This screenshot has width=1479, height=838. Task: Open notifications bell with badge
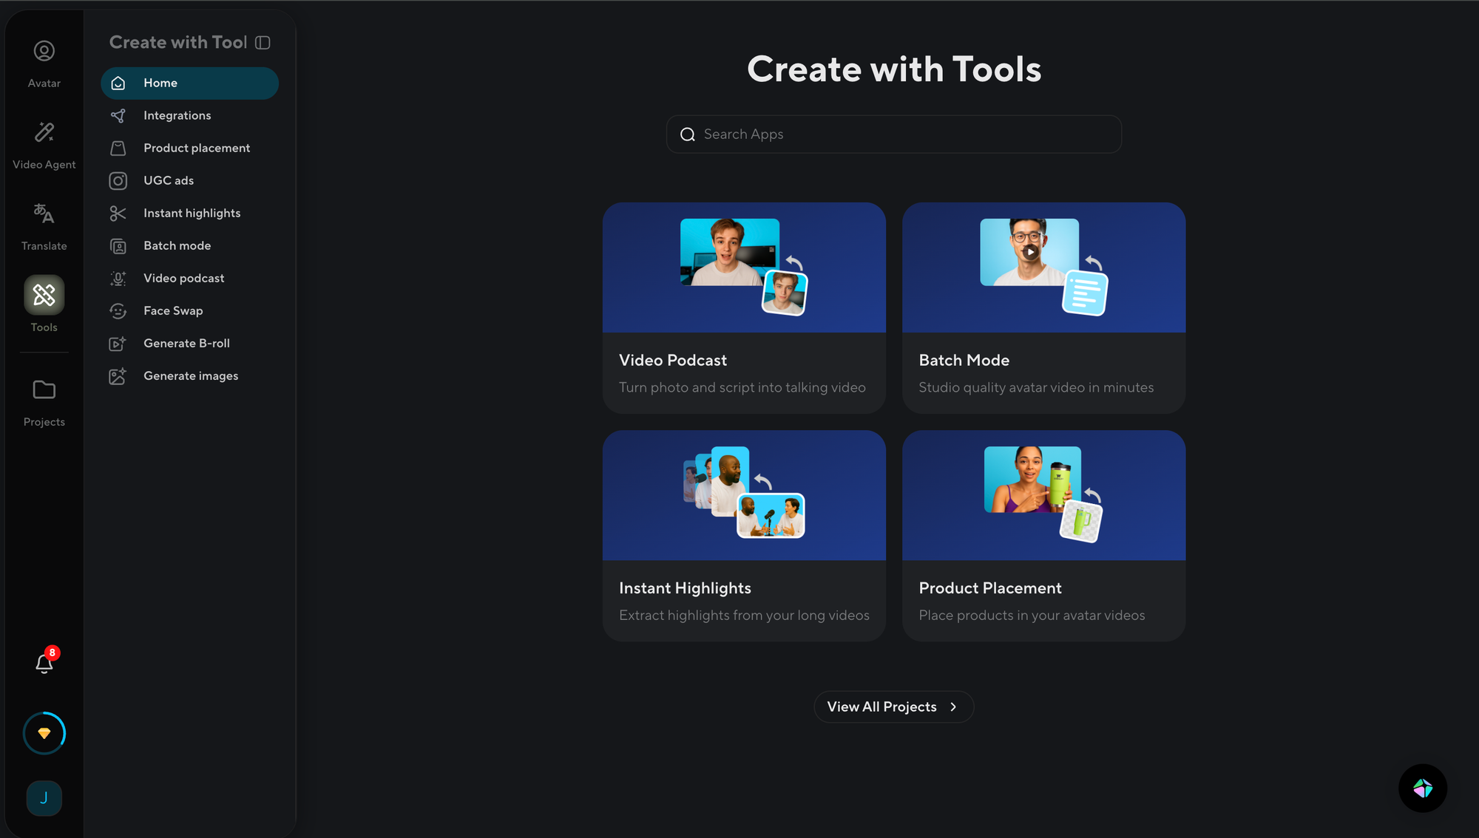tap(44, 663)
